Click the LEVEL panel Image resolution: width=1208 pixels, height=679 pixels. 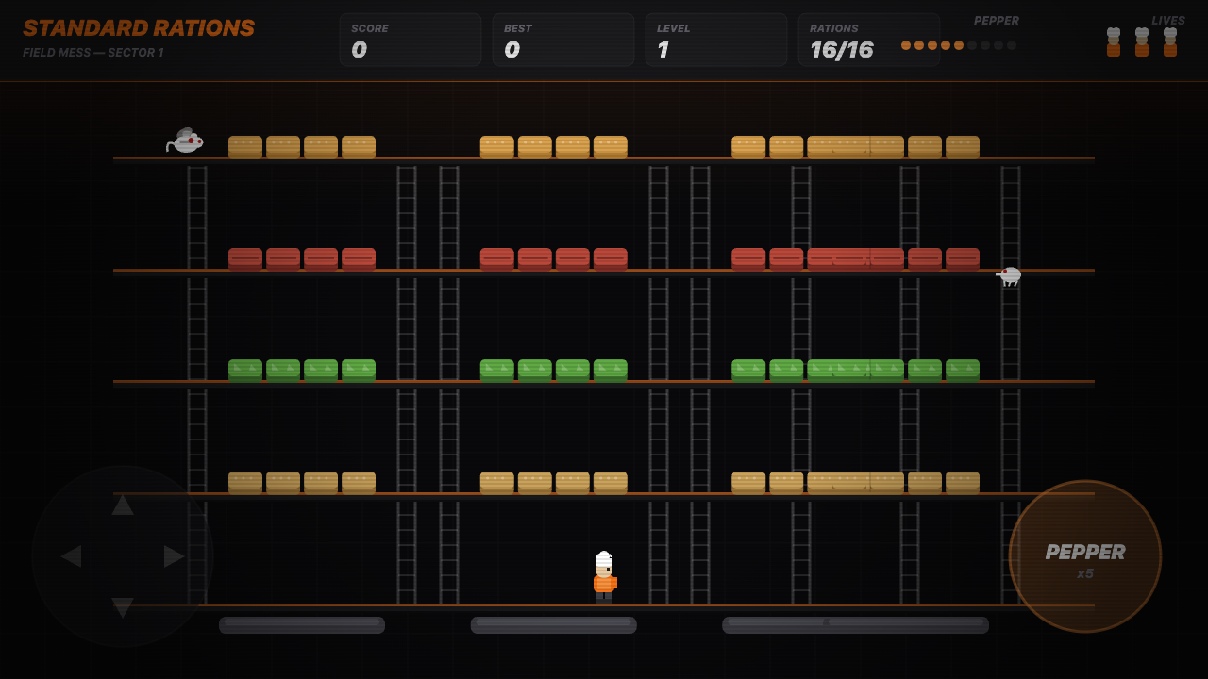(x=716, y=40)
